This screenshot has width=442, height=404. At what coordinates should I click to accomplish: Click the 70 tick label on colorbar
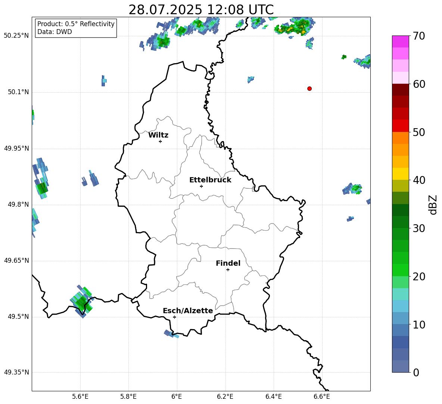[x=419, y=36]
